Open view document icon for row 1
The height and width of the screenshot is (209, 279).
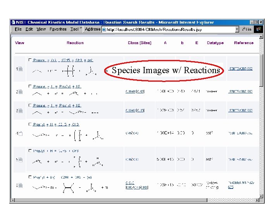point(21,69)
